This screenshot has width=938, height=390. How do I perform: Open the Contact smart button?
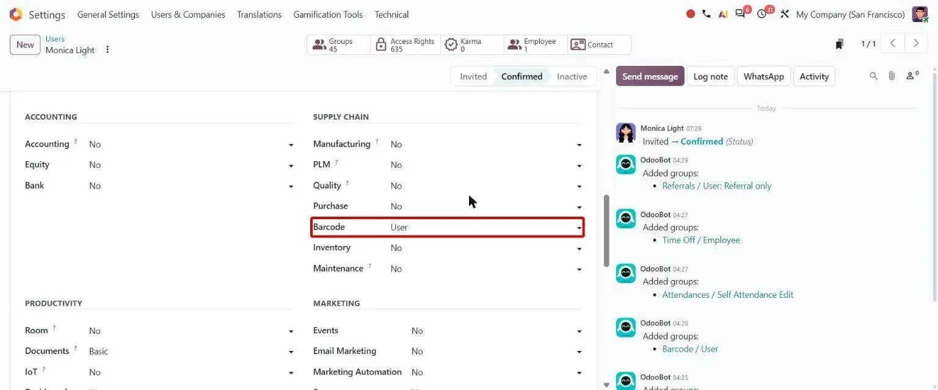tap(599, 45)
